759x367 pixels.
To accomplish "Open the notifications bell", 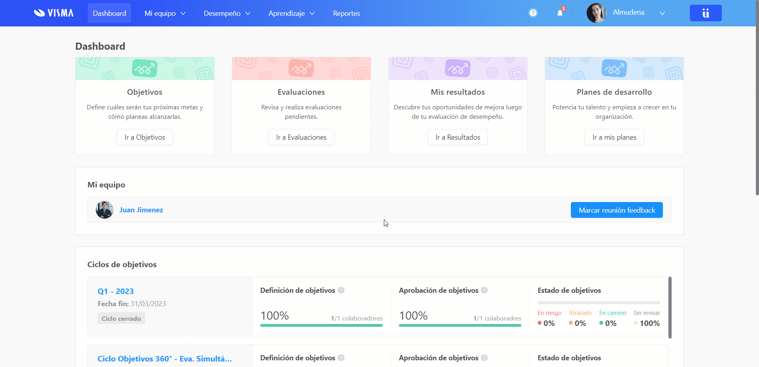I will tap(560, 13).
